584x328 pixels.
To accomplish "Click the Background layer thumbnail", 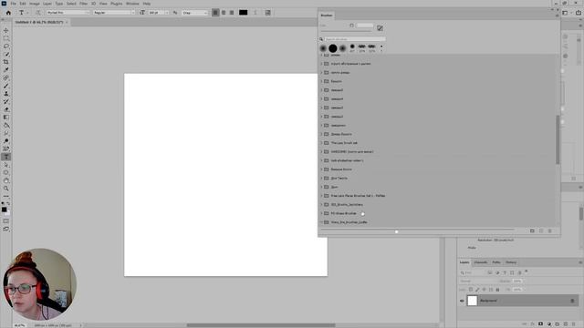I will 473,301.
